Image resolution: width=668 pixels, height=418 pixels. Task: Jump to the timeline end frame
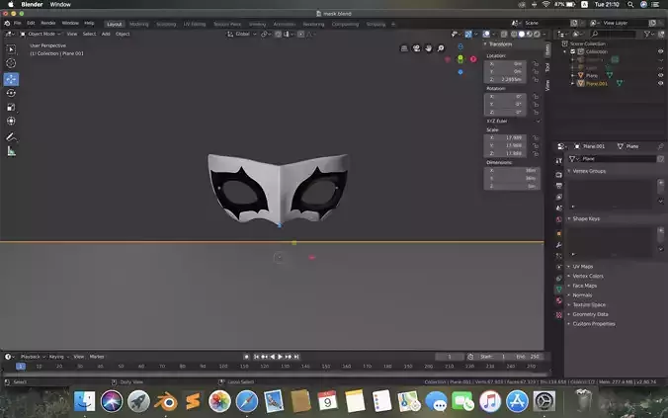pyautogui.click(x=296, y=357)
